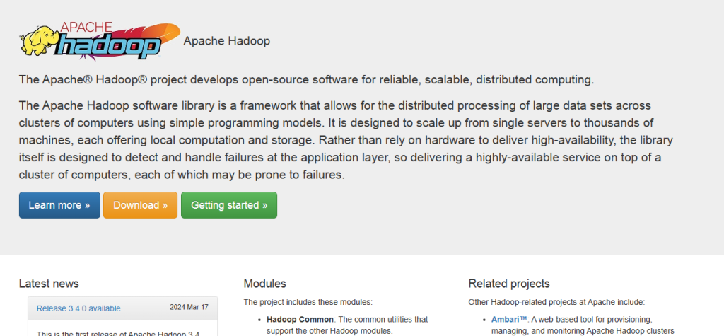Click the Related projects heading

[508, 284]
